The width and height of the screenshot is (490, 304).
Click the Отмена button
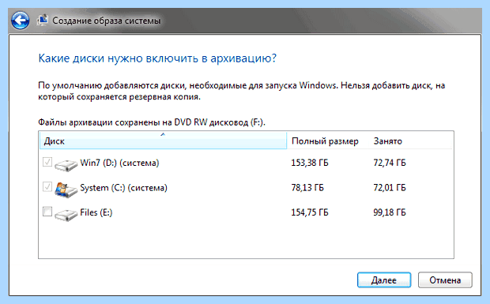445,280
